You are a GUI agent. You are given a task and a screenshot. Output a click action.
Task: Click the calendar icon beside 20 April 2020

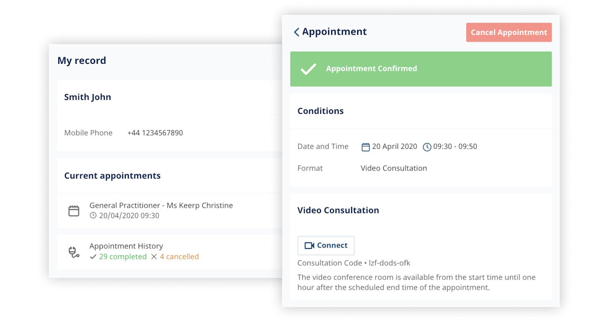pyautogui.click(x=365, y=147)
